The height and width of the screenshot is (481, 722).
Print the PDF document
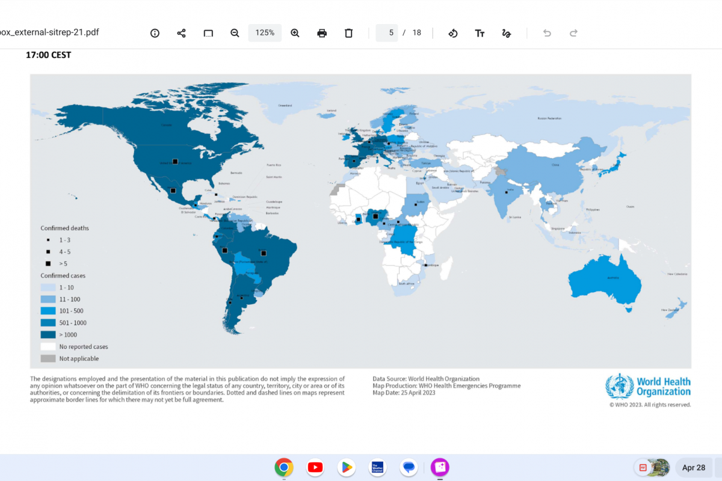pos(322,33)
